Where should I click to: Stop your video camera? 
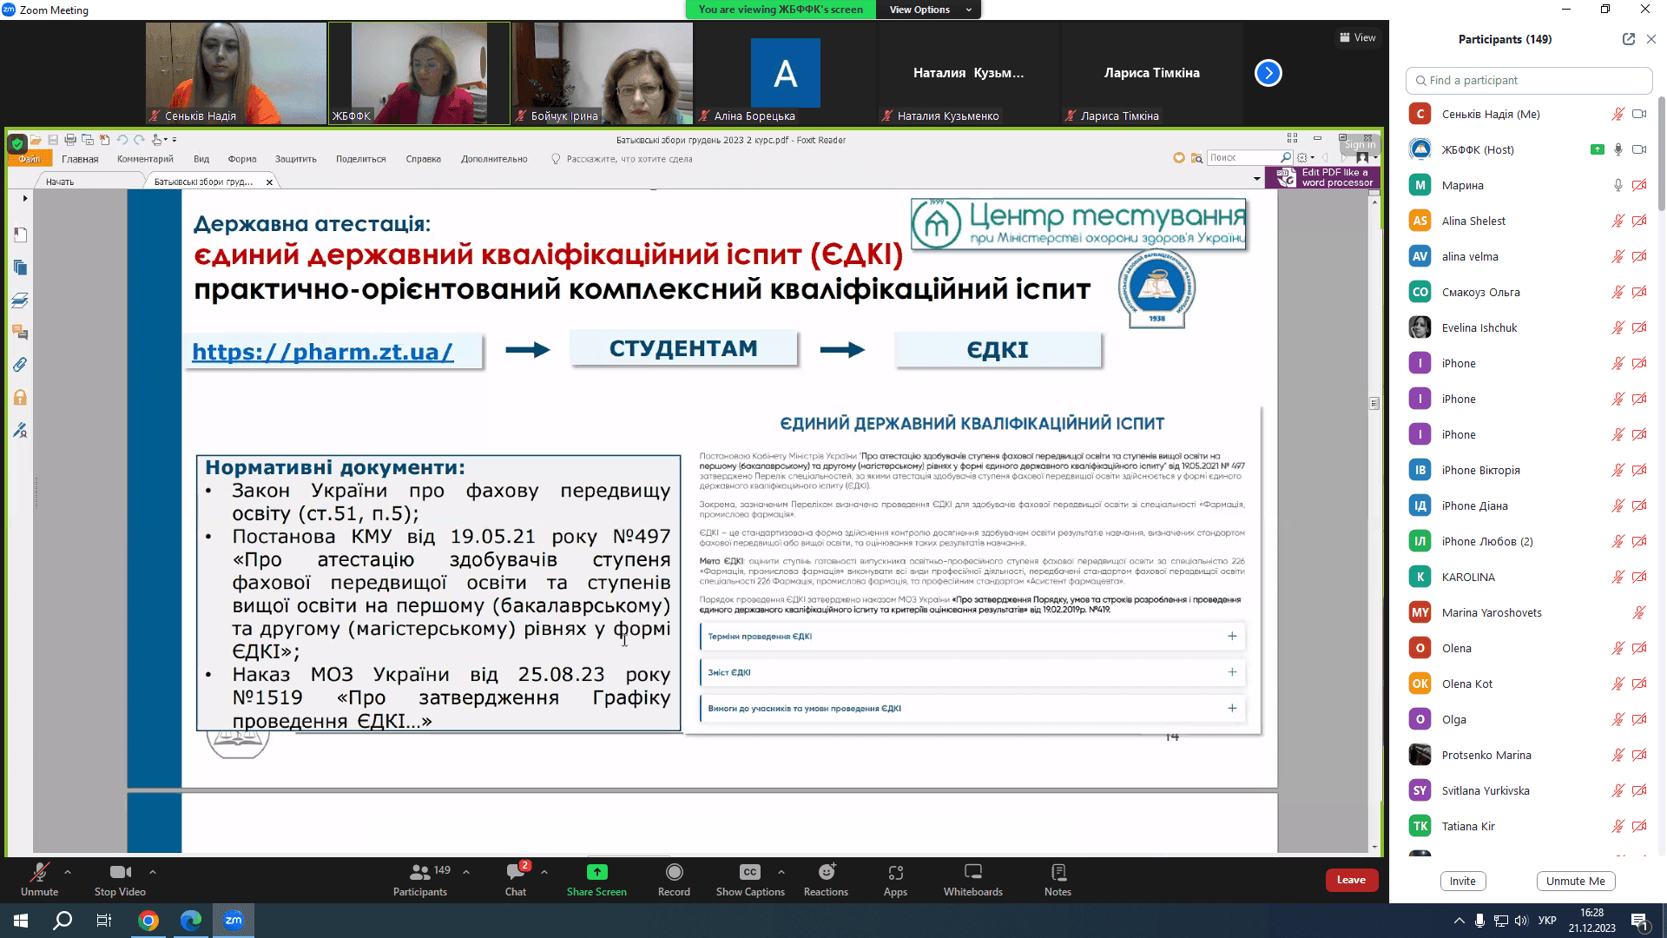click(x=120, y=879)
